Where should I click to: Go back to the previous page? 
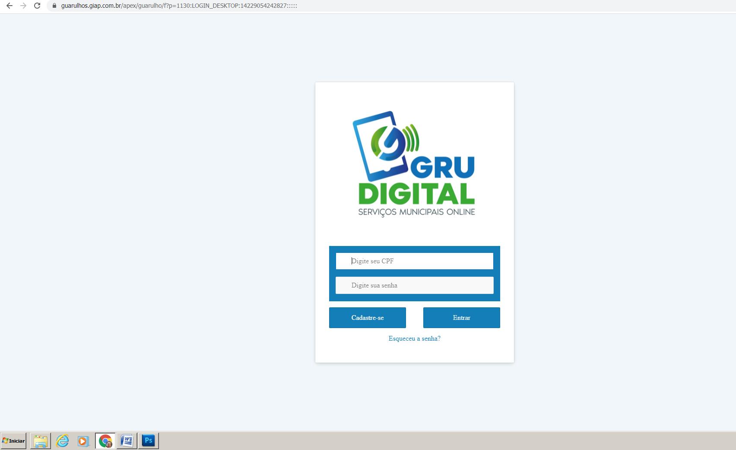9,6
